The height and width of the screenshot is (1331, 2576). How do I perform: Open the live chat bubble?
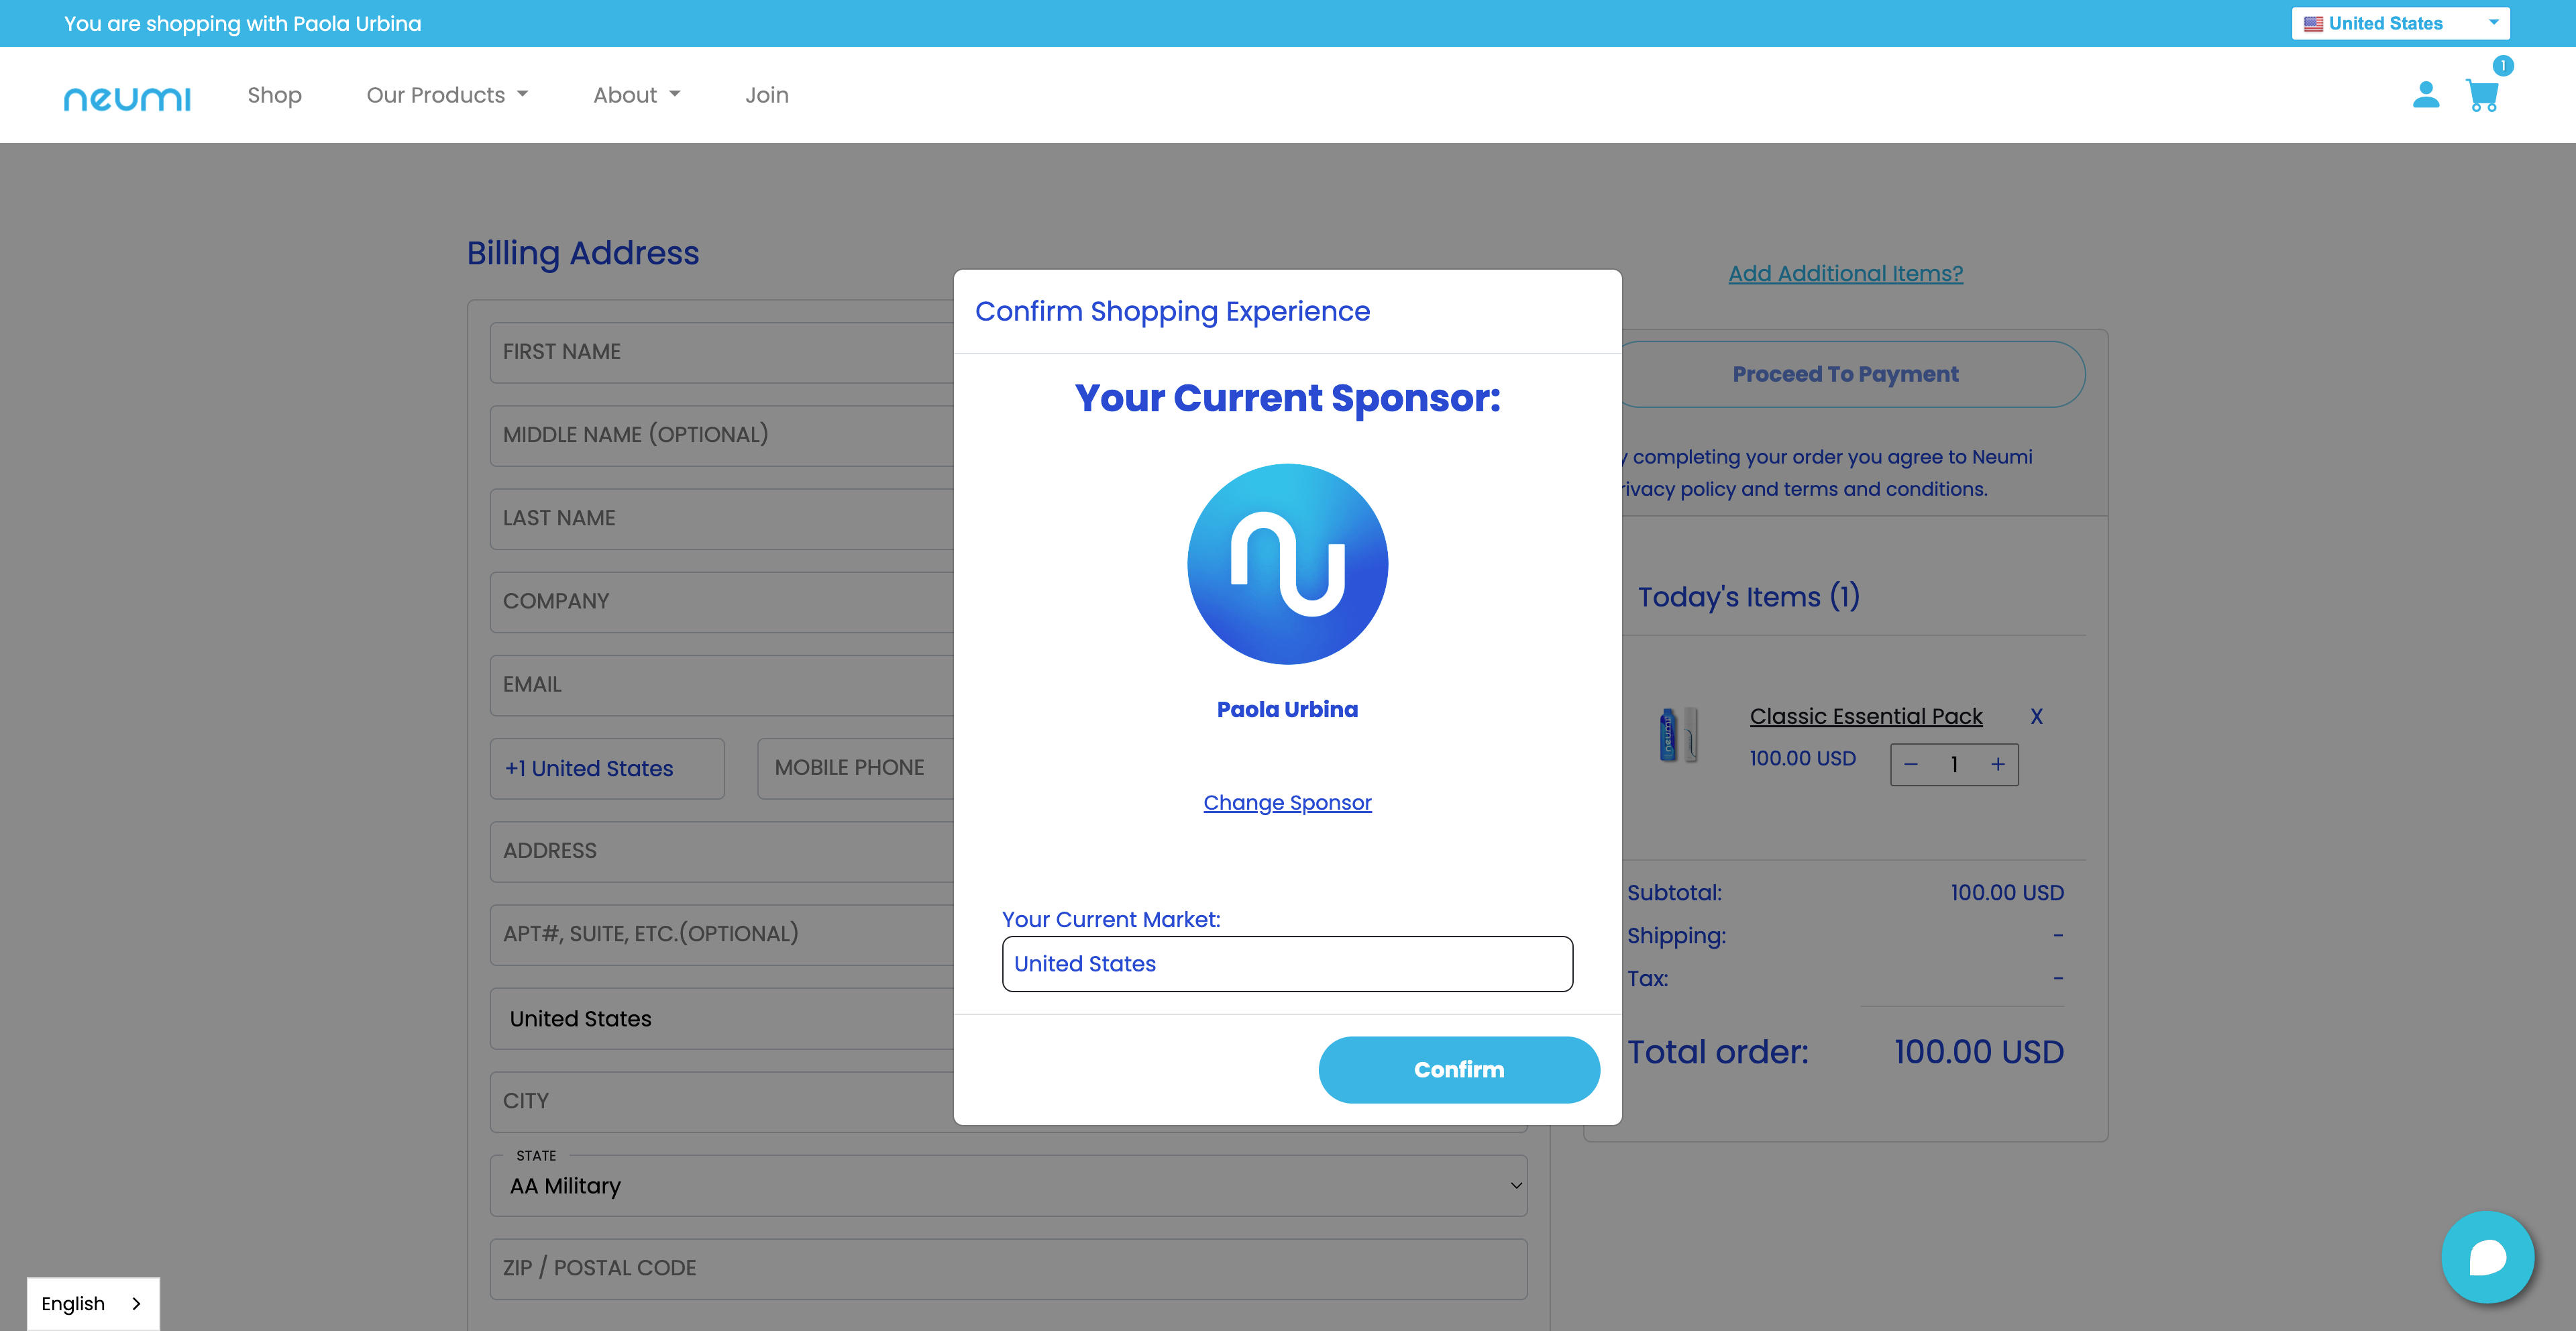point(2486,1257)
